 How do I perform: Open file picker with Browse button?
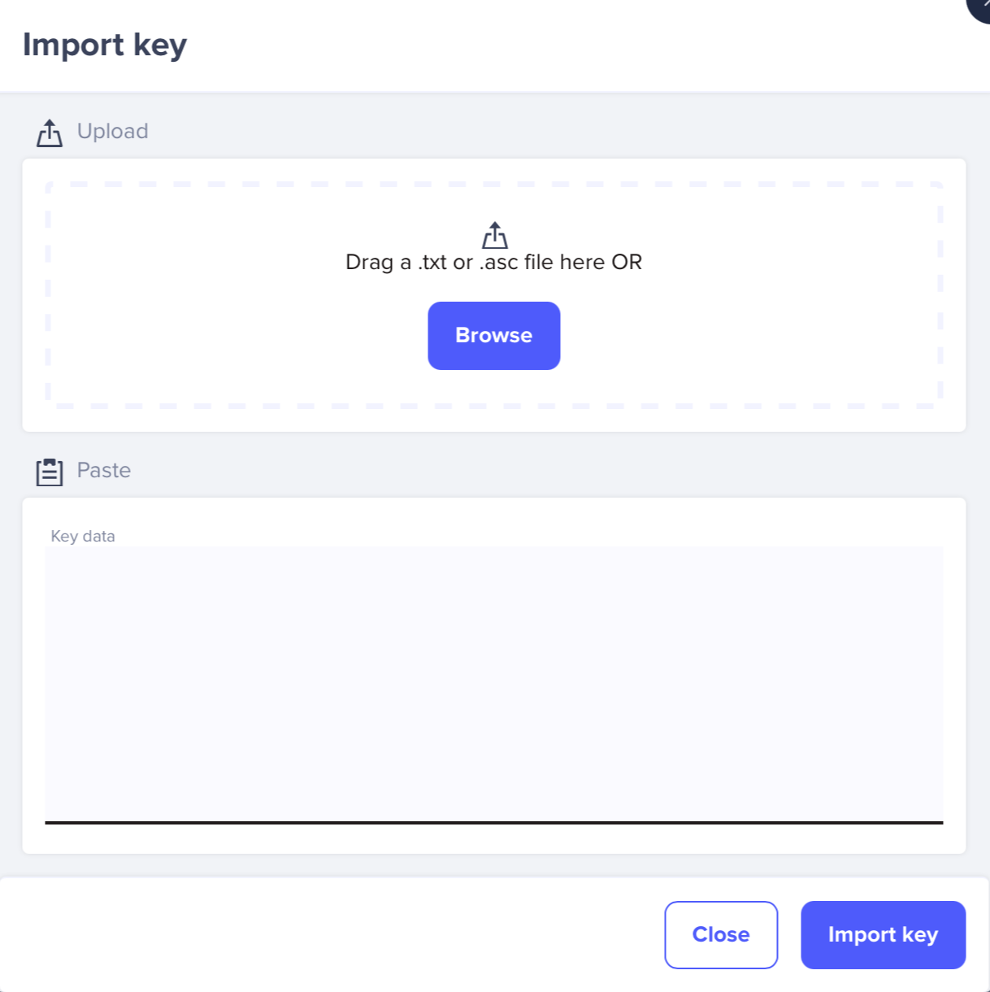click(494, 336)
